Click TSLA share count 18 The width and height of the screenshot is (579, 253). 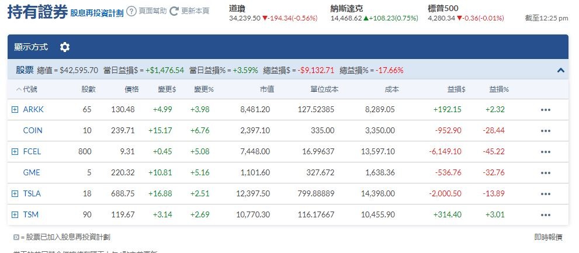(x=87, y=193)
